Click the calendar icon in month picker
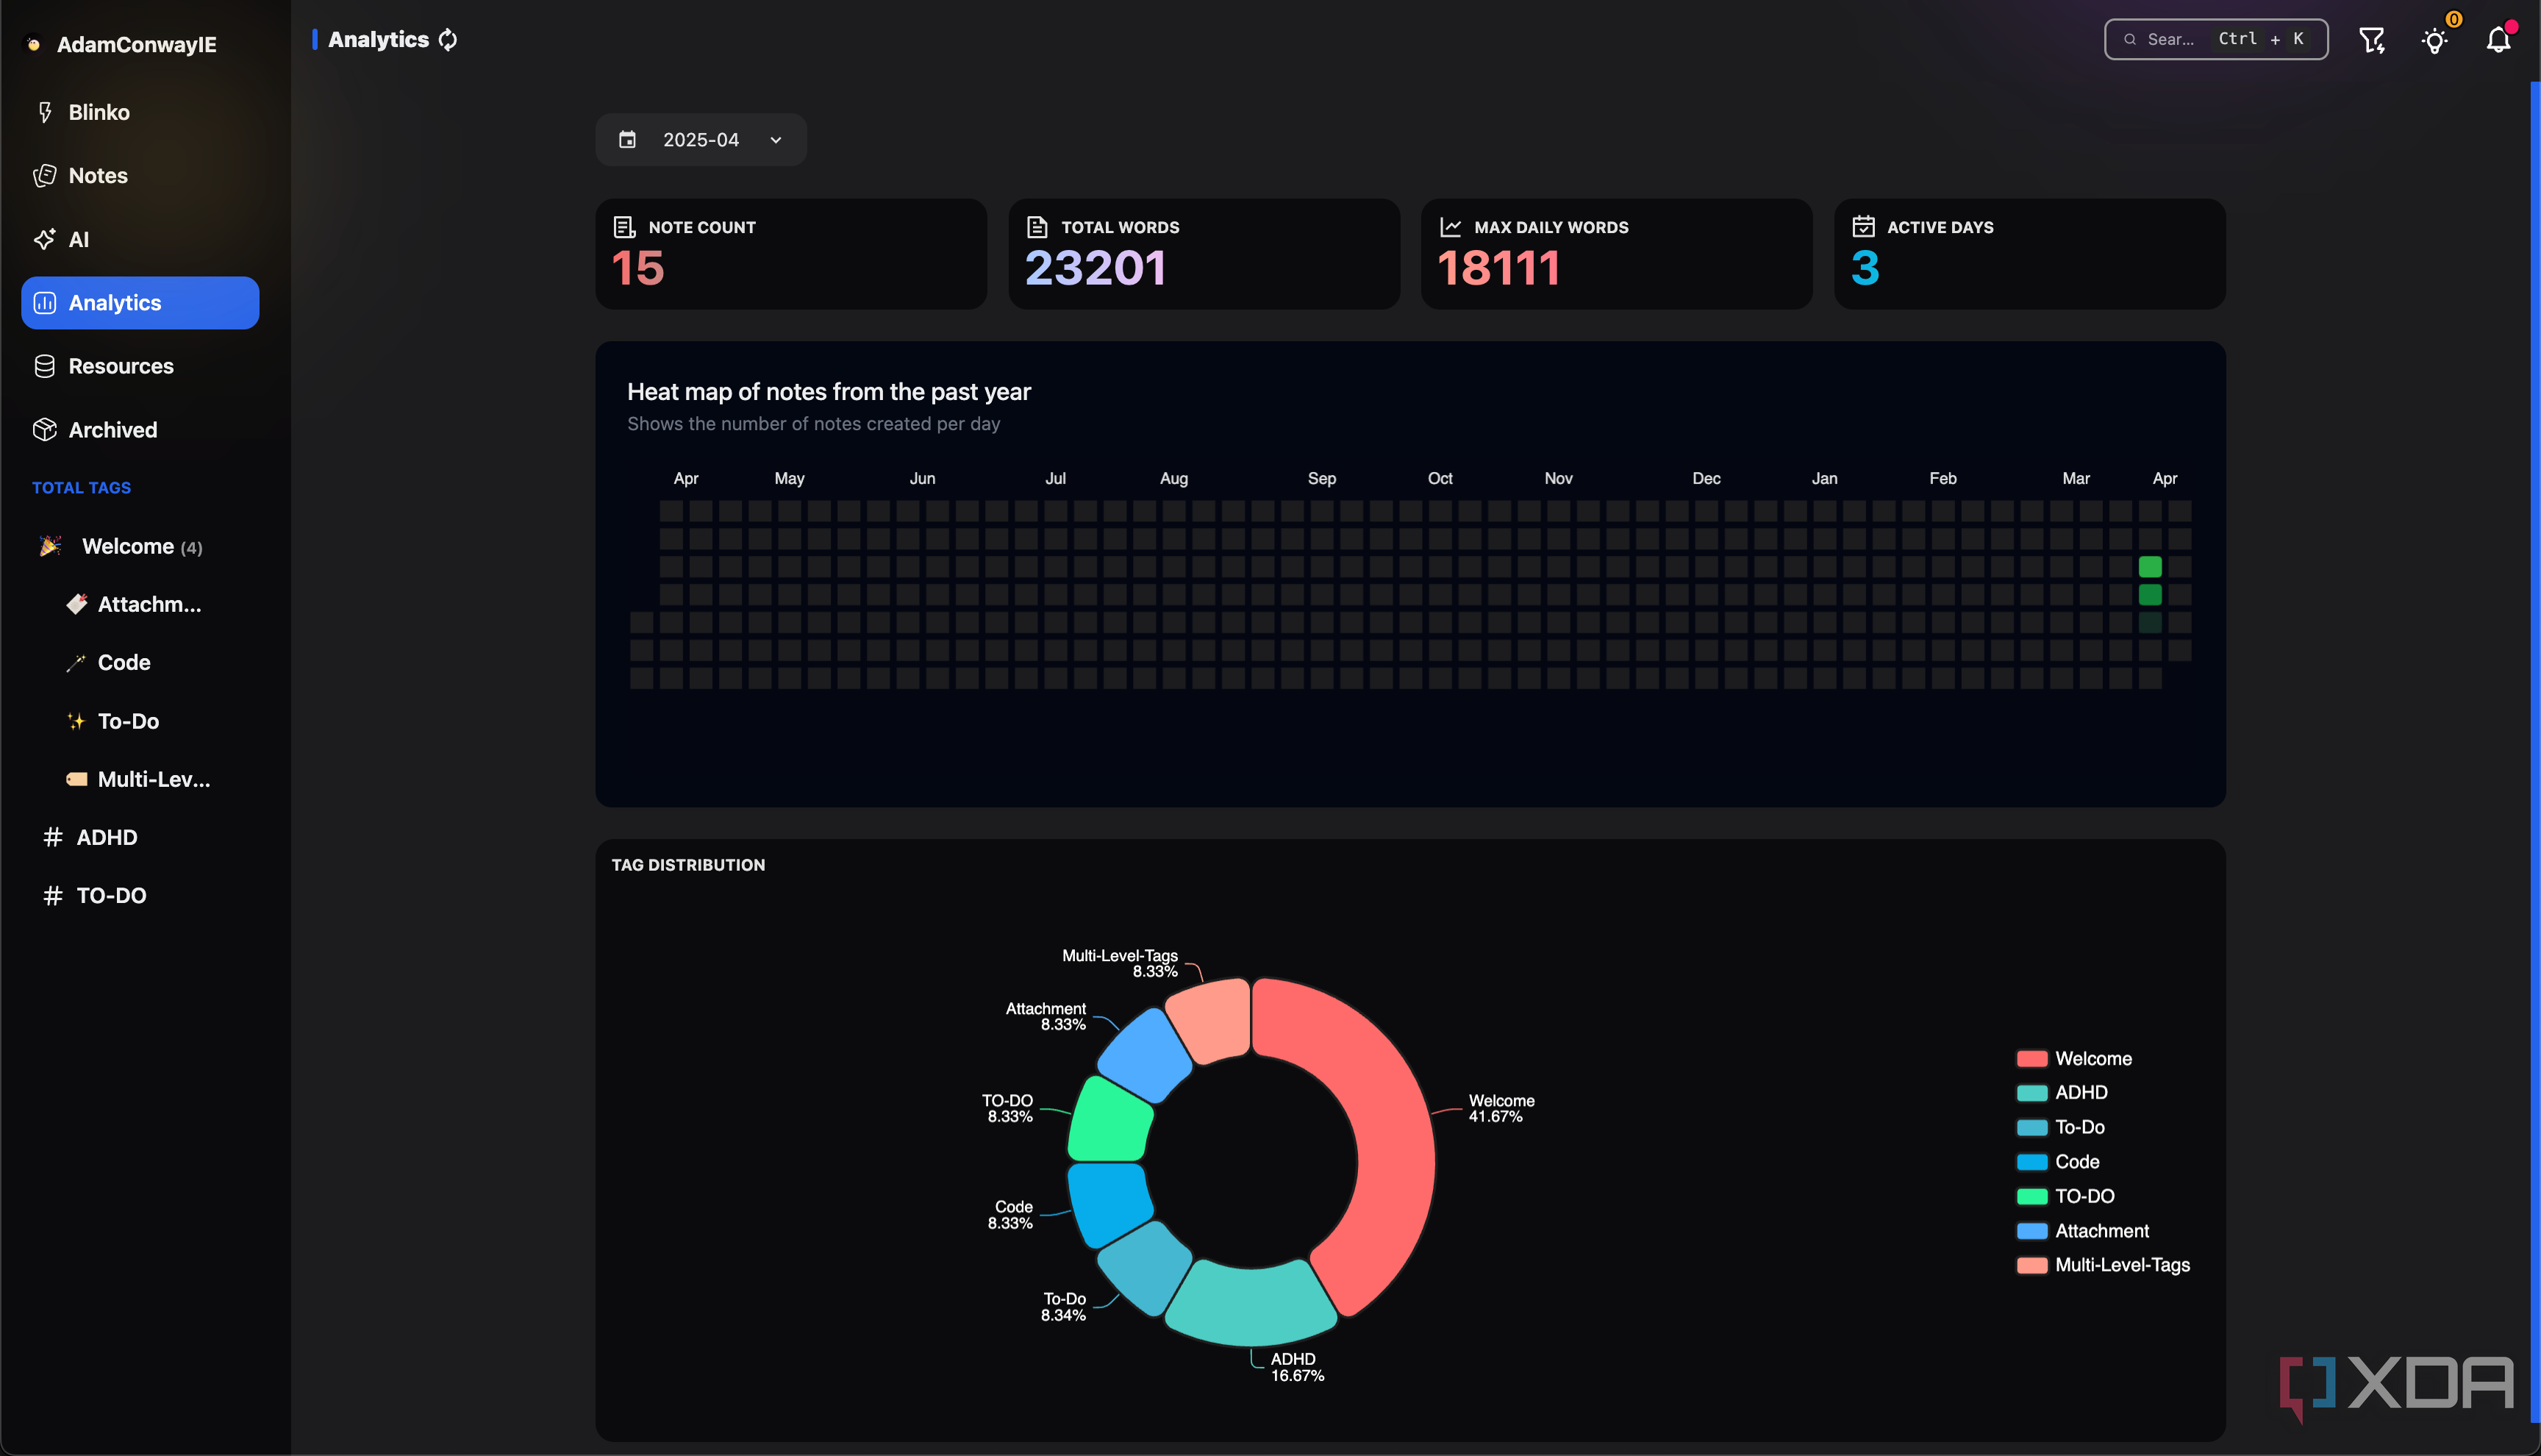2541x1456 pixels. (626, 139)
